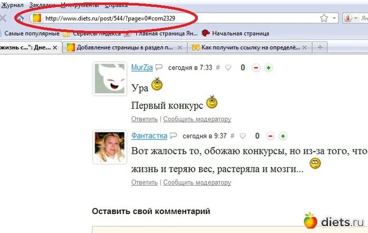Switch to Добавление страницы в раздел tab
Screen dimensions: 368x233
point(125,47)
